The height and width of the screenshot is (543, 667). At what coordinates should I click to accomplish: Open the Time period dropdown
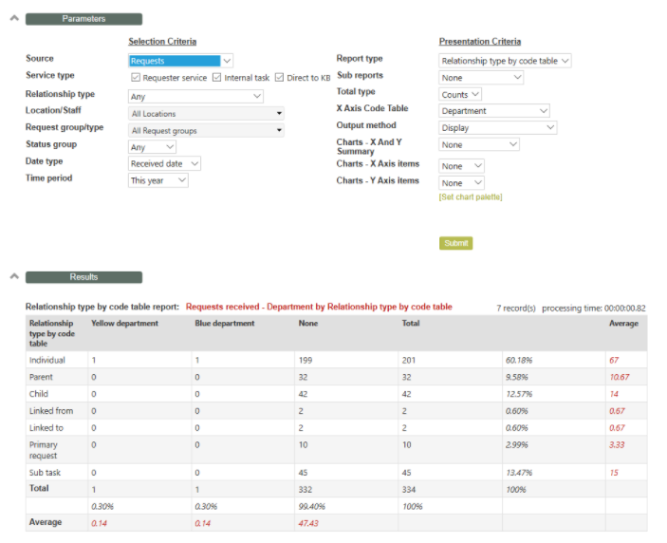(x=158, y=180)
